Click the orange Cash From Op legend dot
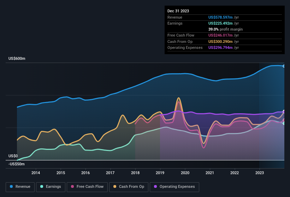Image resolution: width=290 pixels, height=197 pixels. 115,186
